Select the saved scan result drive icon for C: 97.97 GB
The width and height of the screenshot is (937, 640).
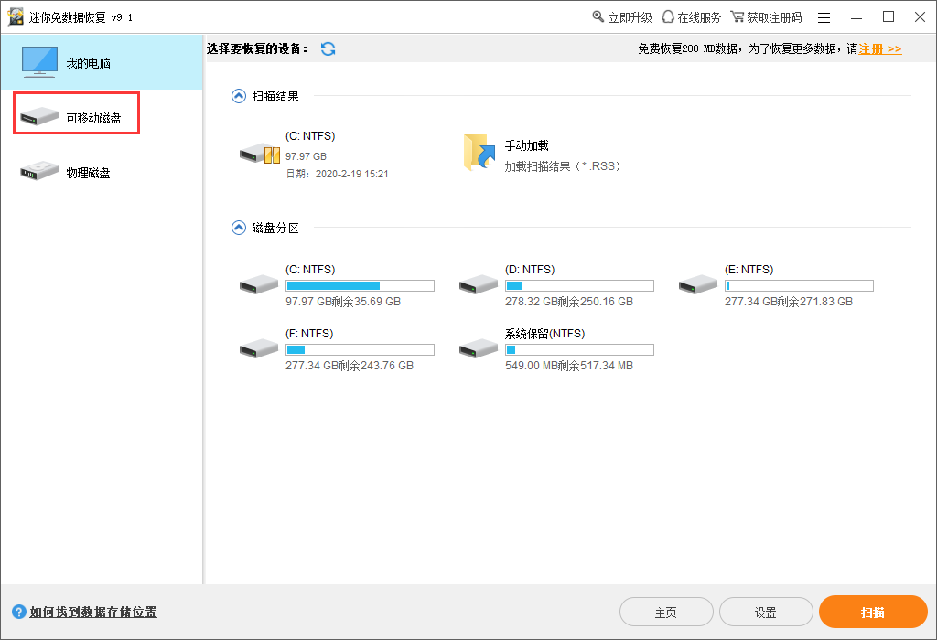click(x=259, y=155)
